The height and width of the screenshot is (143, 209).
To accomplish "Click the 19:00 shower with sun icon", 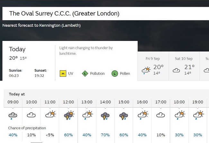I will [199, 115].
